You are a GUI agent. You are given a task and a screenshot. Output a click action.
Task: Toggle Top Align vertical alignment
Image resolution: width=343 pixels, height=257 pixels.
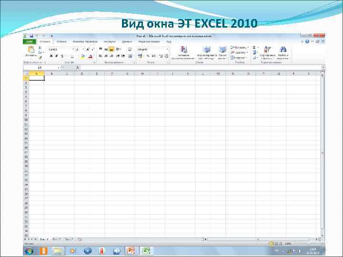(101, 49)
